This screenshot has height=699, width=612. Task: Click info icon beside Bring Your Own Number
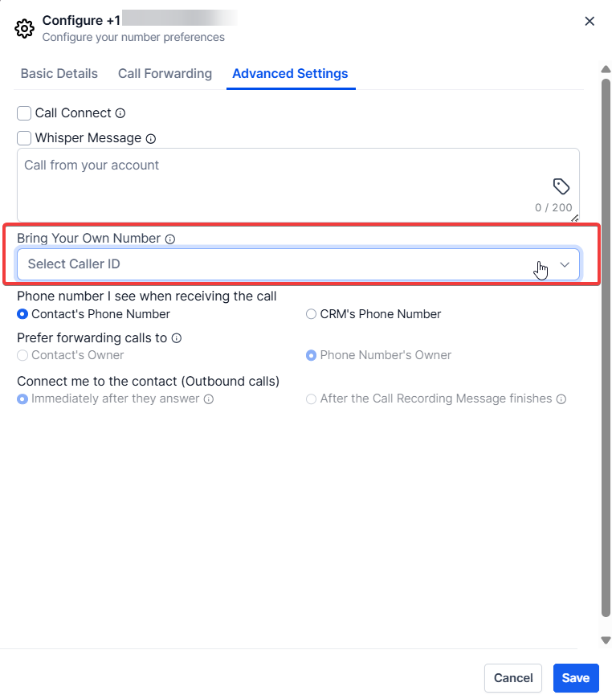[x=169, y=239]
